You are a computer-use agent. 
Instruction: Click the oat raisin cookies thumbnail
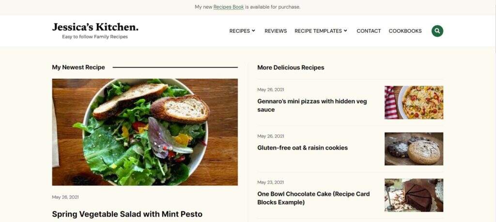[x=414, y=149]
